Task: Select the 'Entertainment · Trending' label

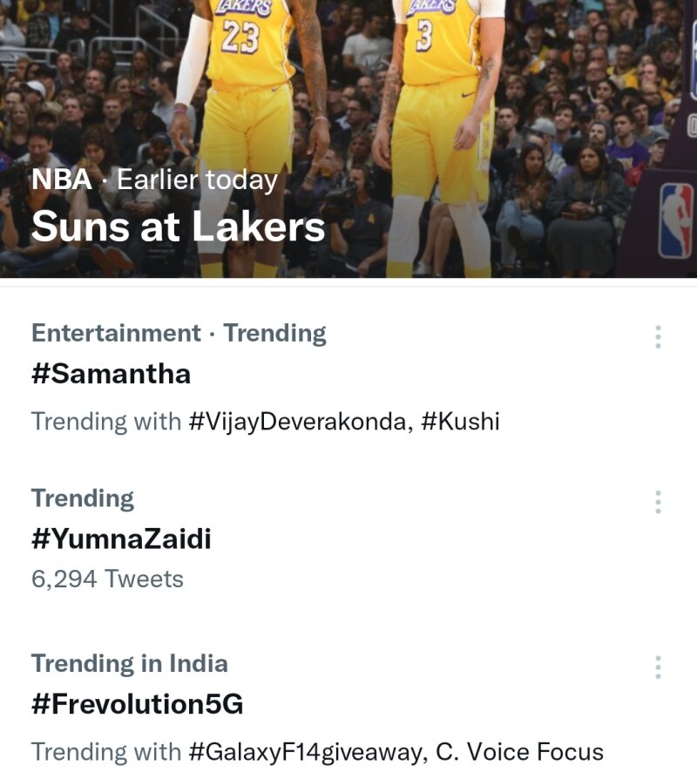Action: click(x=179, y=334)
